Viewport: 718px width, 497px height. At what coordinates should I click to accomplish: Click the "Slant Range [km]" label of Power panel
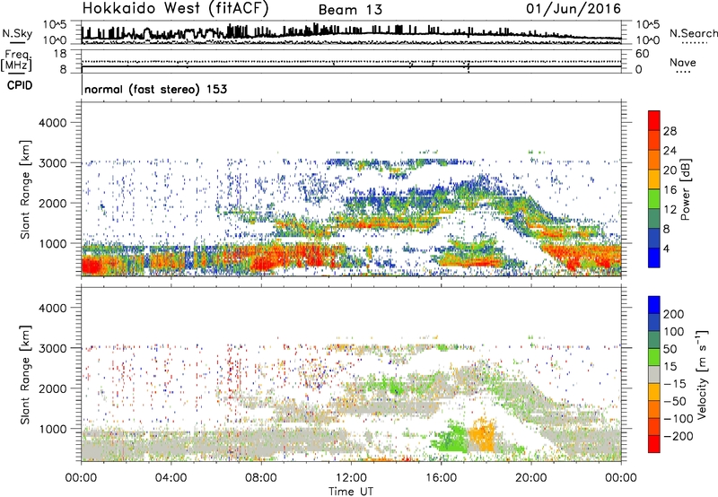tap(25, 189)
